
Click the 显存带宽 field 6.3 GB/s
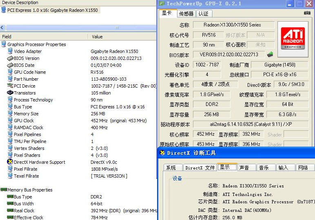288,114
